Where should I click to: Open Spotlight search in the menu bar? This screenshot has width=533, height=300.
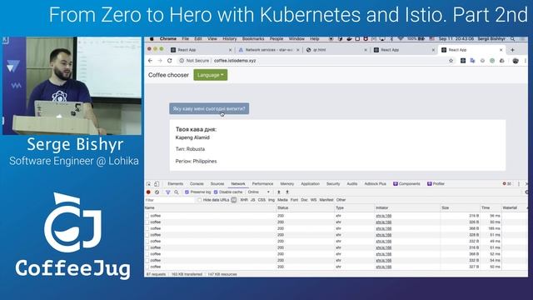(512, 39)
